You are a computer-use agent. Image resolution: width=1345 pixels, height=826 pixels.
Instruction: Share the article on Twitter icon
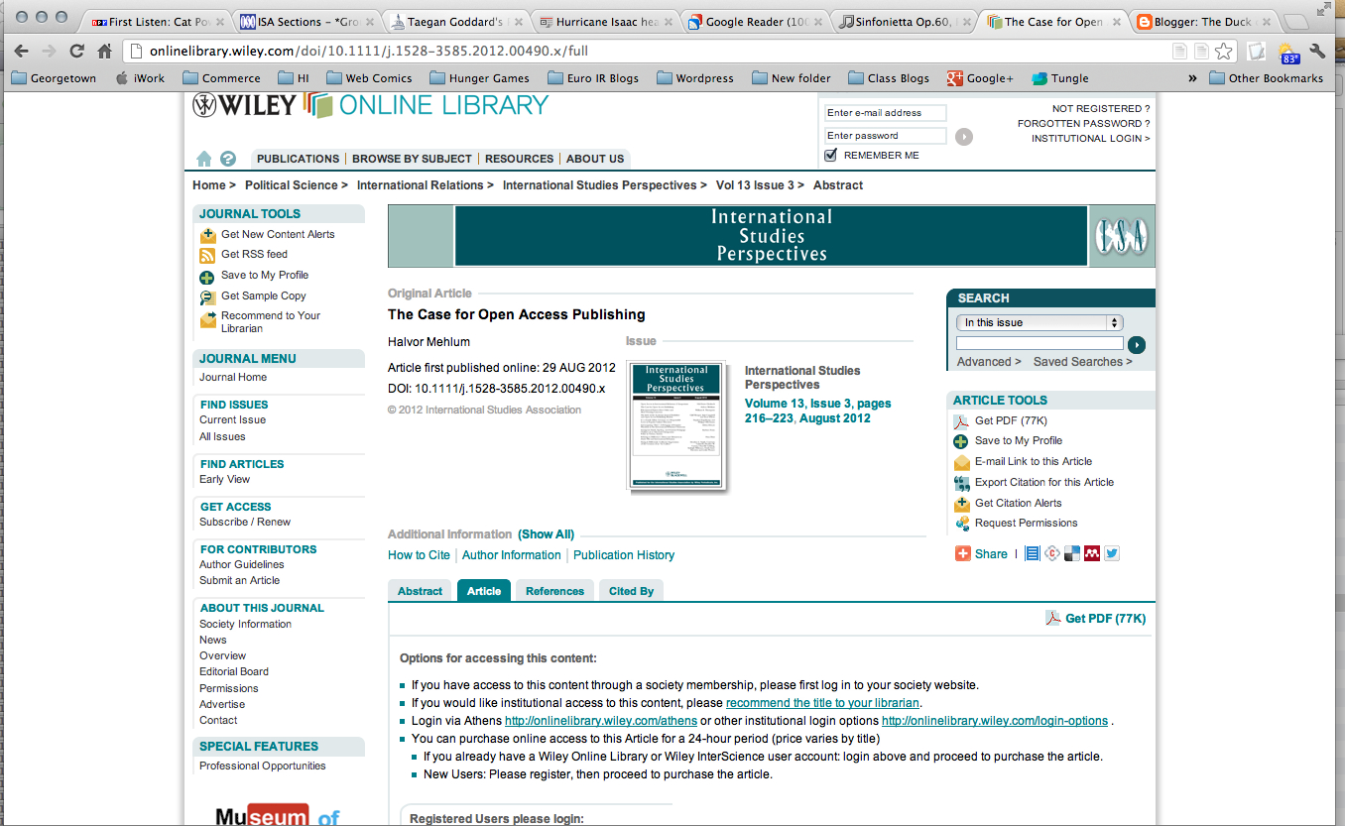(1112, 554)
